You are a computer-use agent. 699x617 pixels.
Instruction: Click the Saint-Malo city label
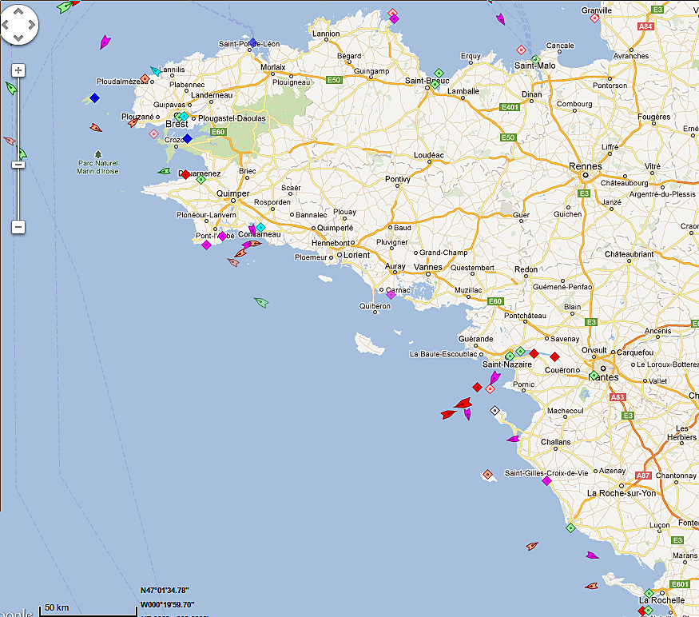[535, 66]
